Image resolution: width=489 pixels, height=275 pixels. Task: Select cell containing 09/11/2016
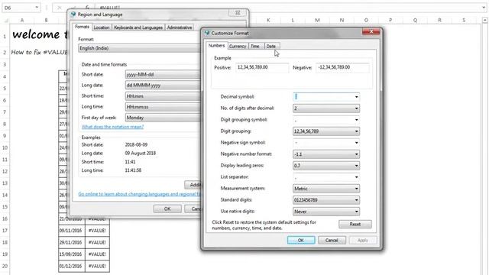coord(71,231)
